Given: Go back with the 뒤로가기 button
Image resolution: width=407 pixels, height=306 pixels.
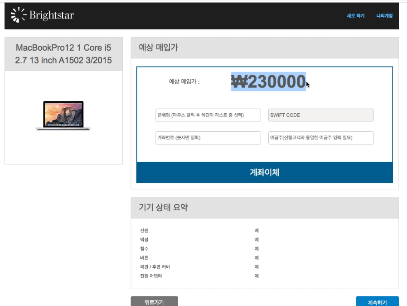Looking at the screenshot, I should click(x=155, y=301).
